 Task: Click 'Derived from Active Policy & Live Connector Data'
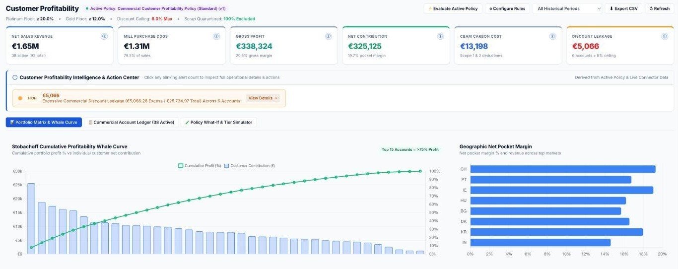click(621, 77)
